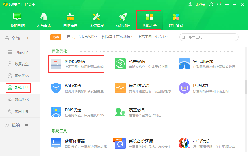Open 软件管家 colorful icon
The width and height of the screenshot is (248, 156).
pos(176,17)
